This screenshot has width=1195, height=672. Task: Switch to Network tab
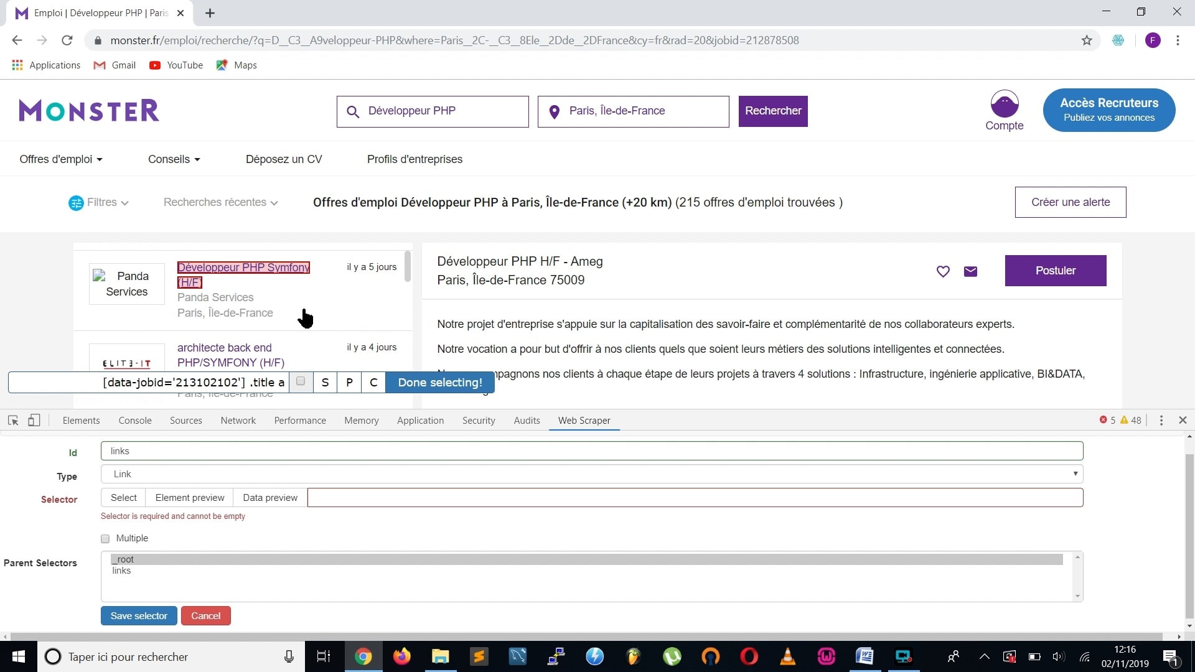click(238, 421)
